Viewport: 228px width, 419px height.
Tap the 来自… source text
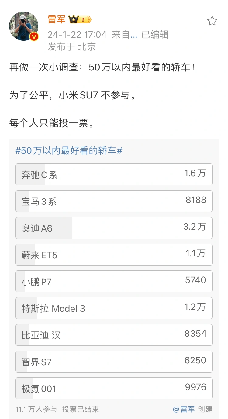124,35
